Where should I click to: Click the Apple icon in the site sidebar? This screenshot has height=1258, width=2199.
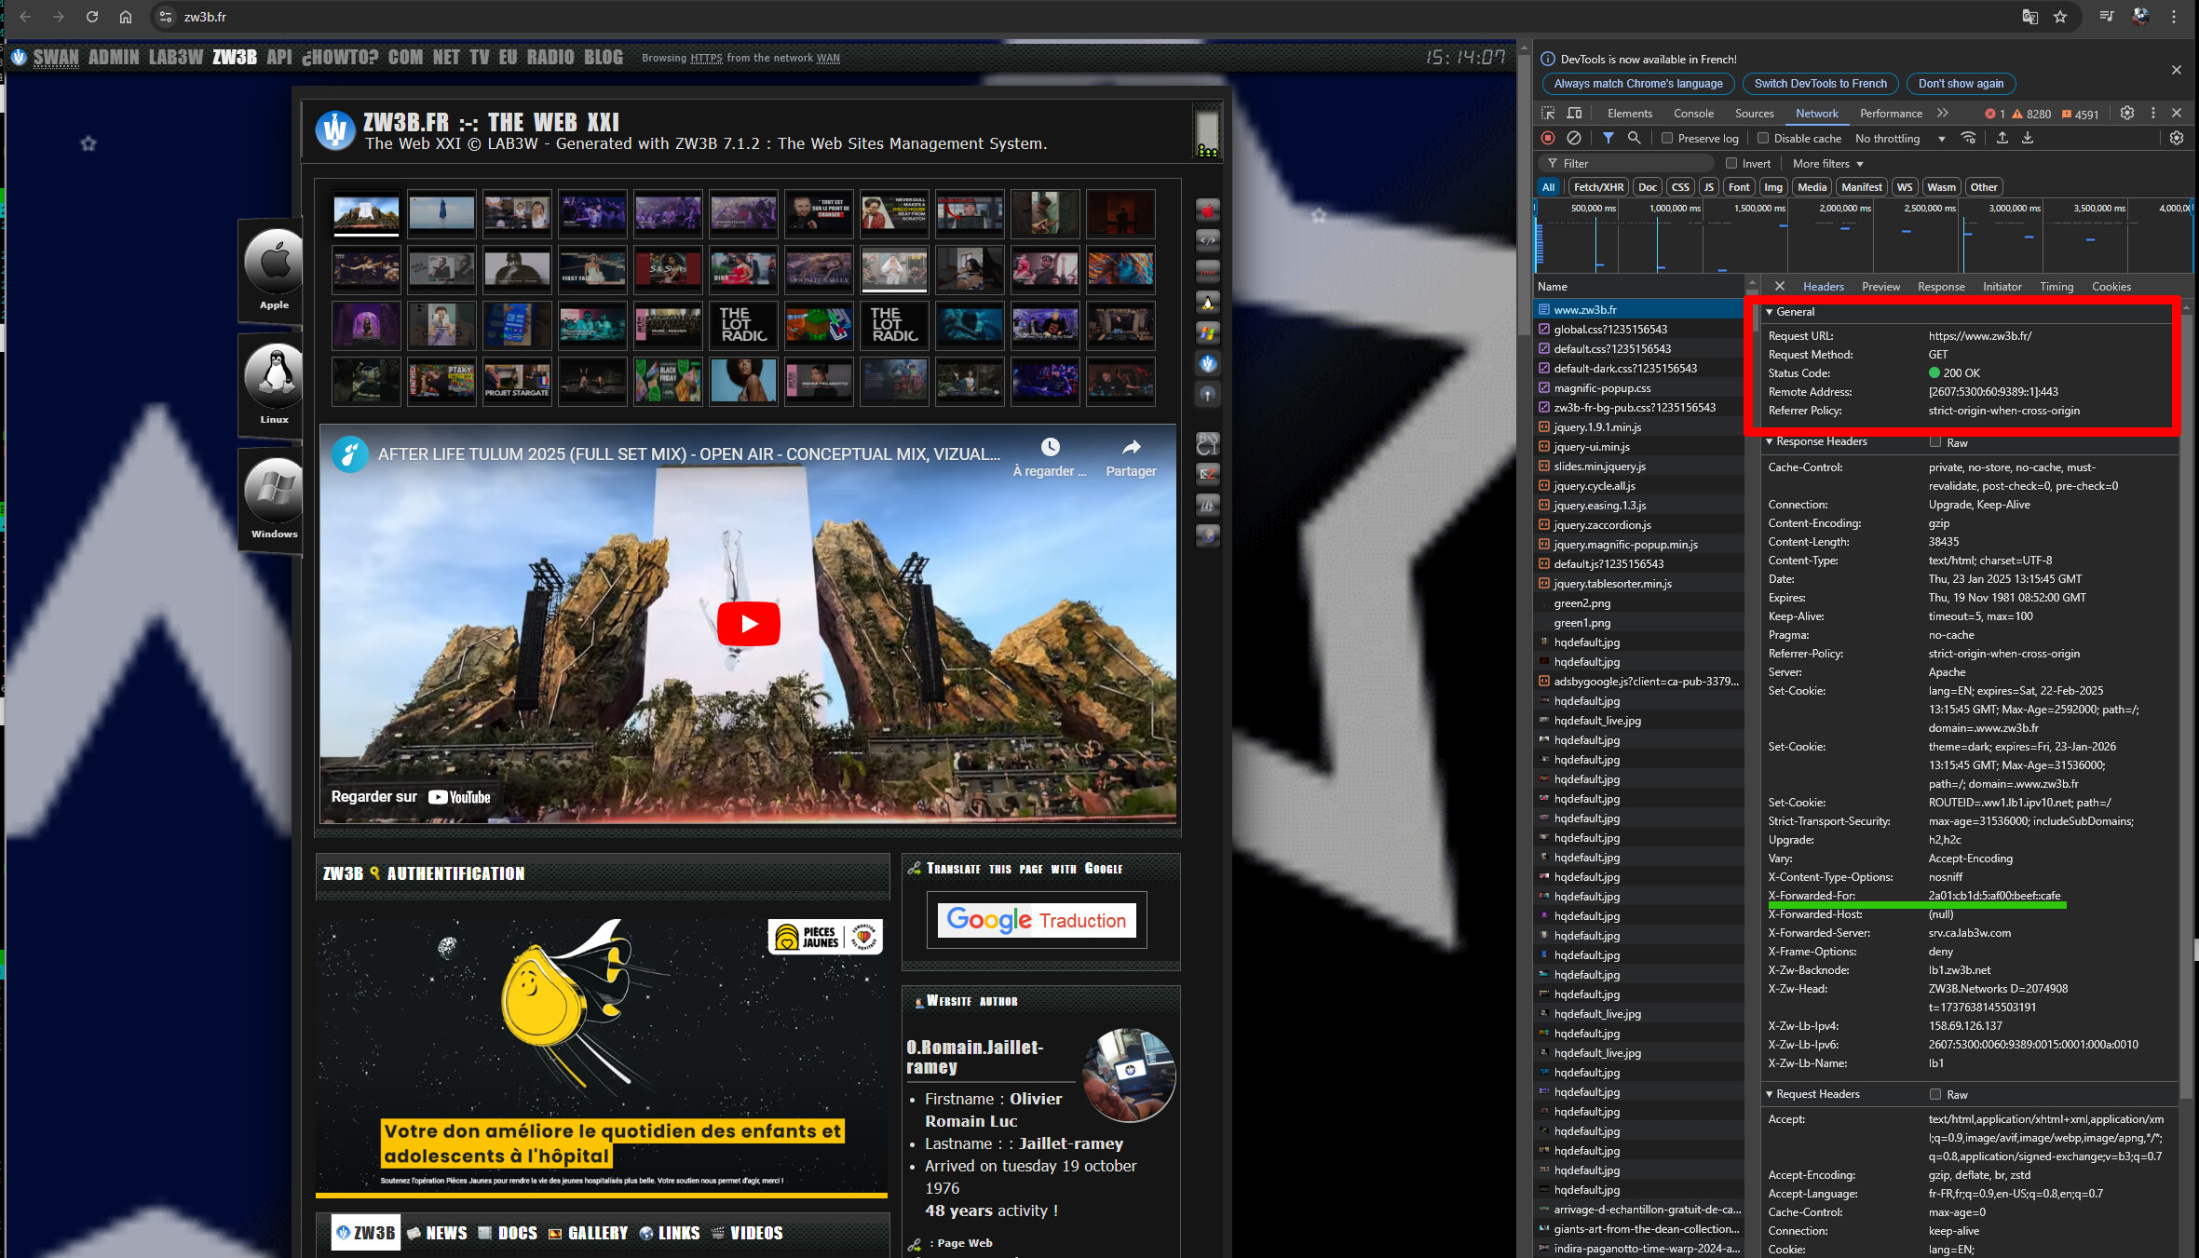coord(274,263)
